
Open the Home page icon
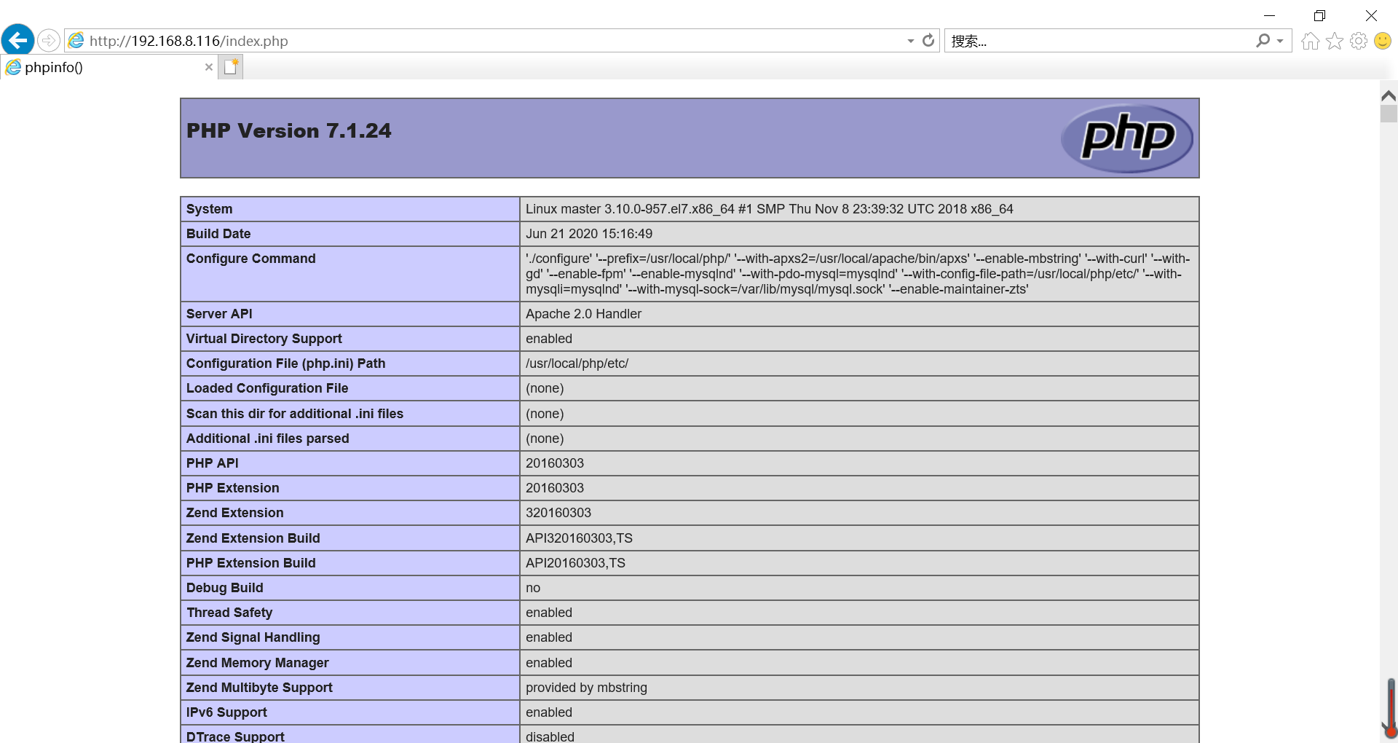coord(1310,41)
